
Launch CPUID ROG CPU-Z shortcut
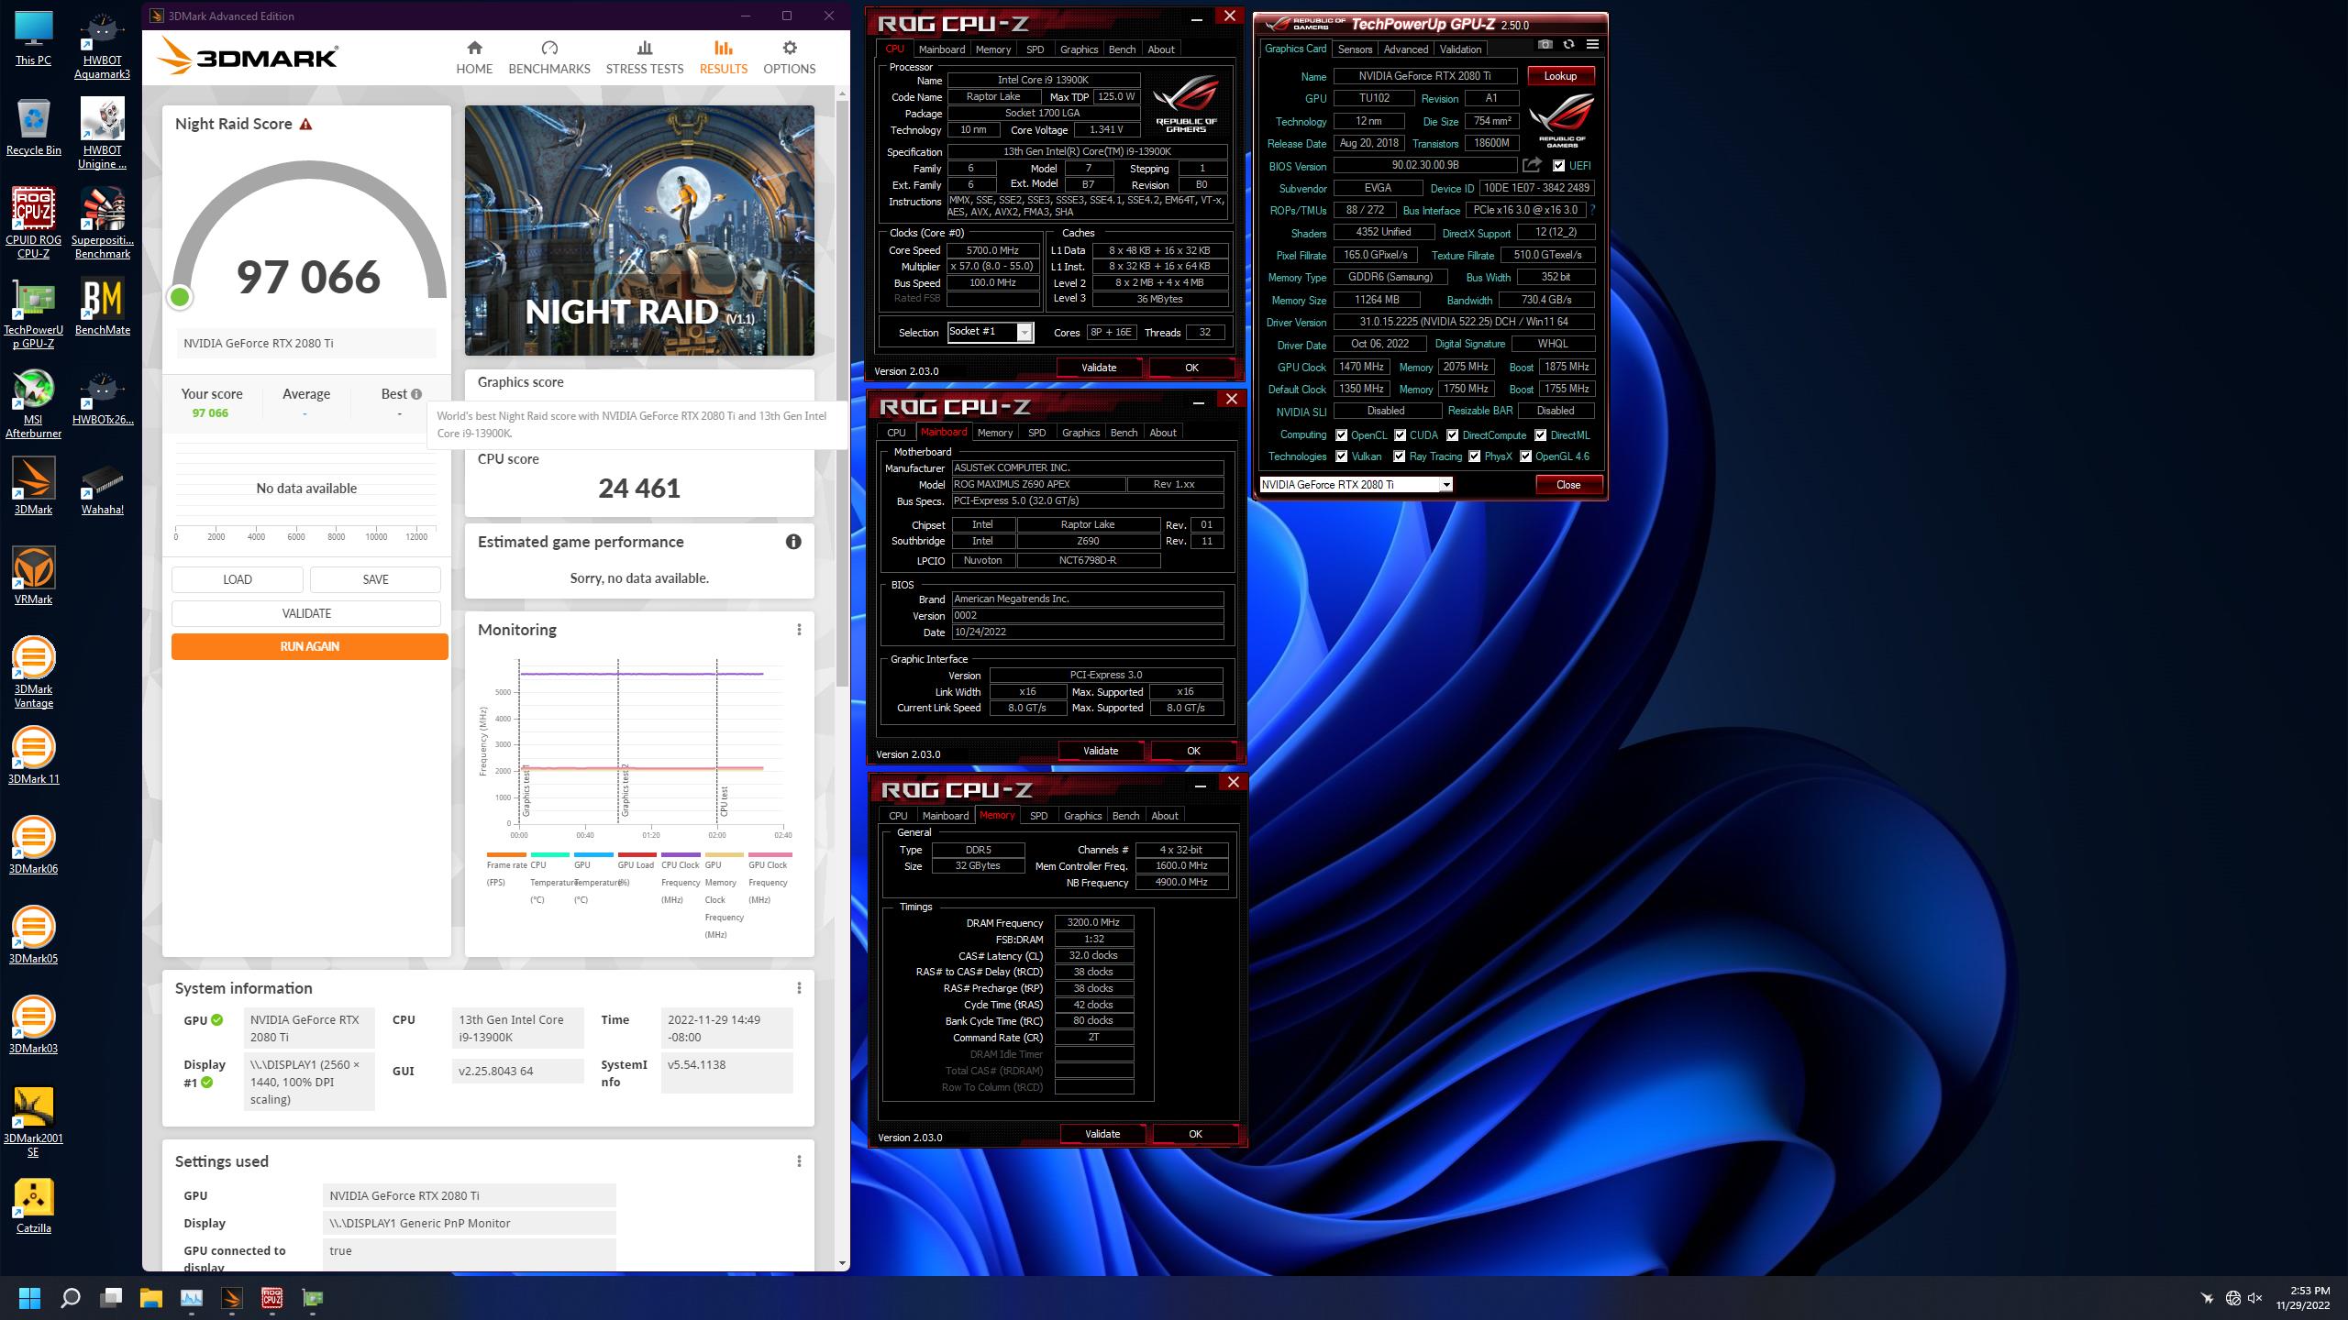34,223
